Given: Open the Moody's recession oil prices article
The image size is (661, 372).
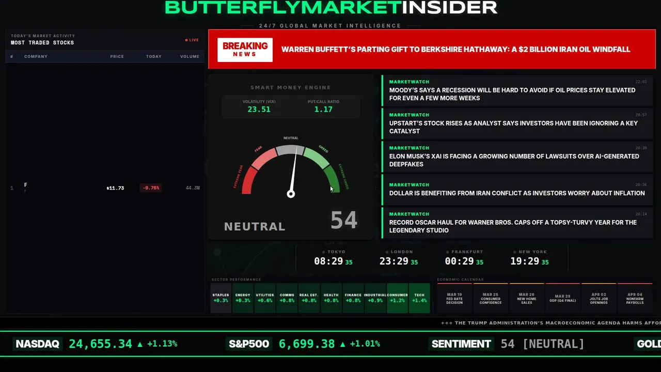Looking at the screenshot, I should (517, 90).
